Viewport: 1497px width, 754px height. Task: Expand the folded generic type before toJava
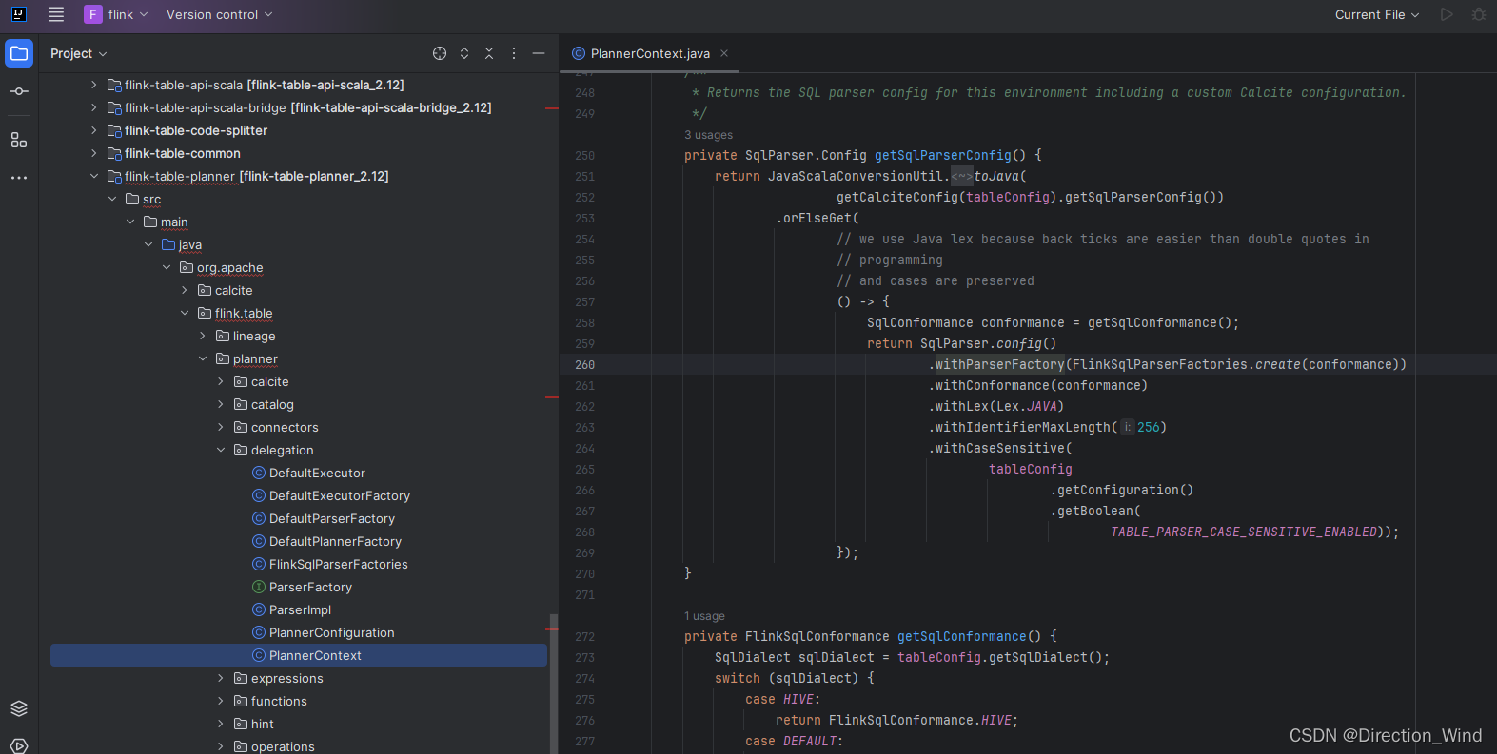[x=962, y=176]
